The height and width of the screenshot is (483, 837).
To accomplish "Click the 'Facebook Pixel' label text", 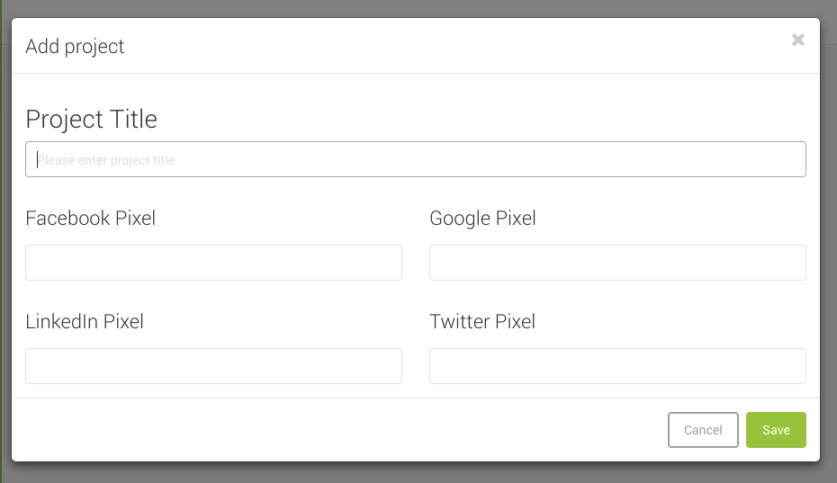I will [x=90, y=218].
